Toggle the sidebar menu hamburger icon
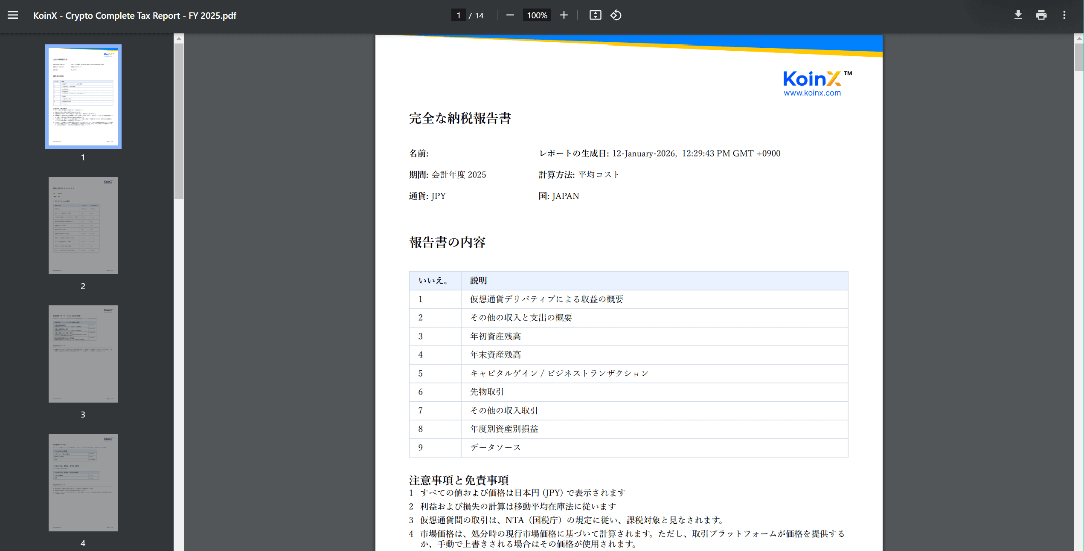Screen dimensions: 1084x551 [13, 15]
